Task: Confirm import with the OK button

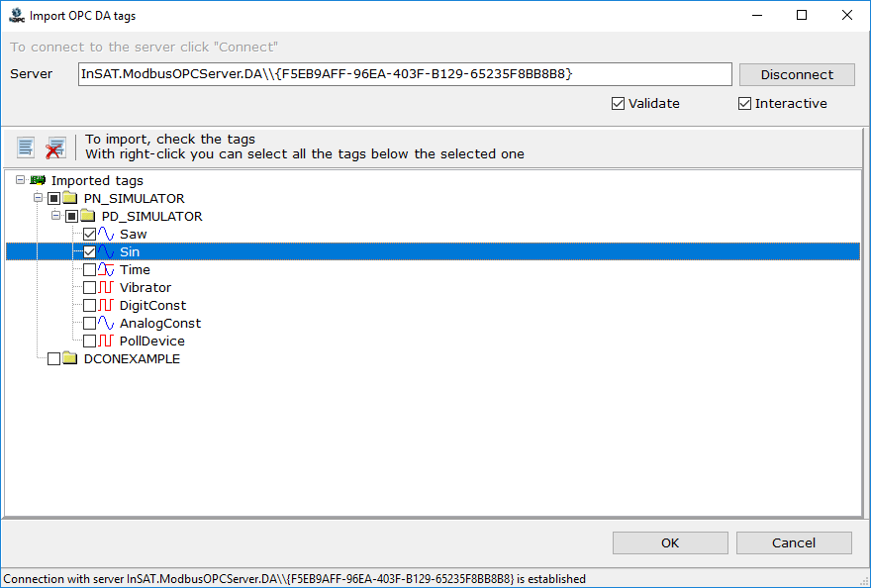Action: [670, 542]
